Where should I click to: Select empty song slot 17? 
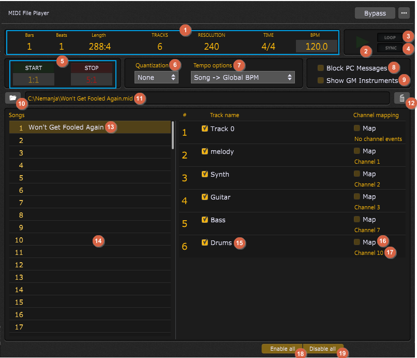(x=90, y=327)
